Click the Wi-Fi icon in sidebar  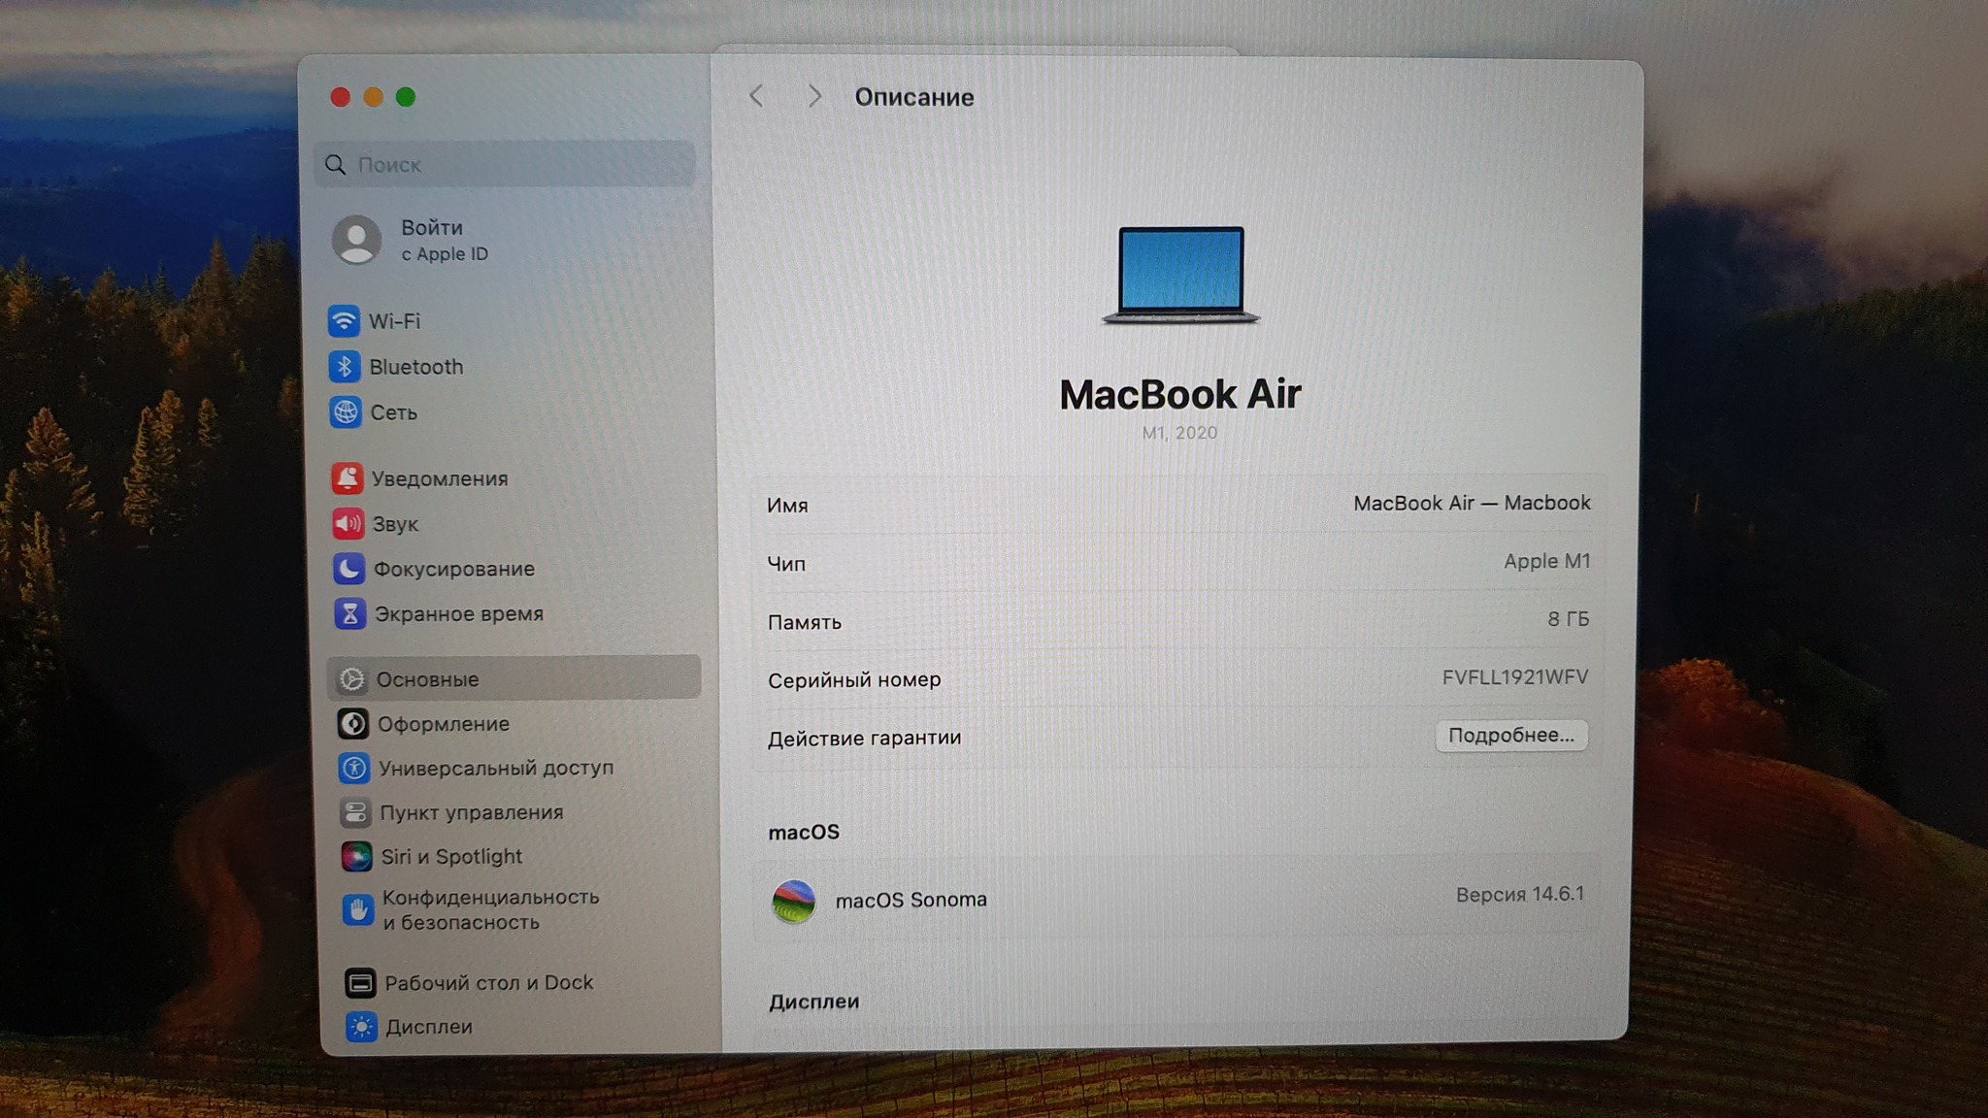(344, 320)
